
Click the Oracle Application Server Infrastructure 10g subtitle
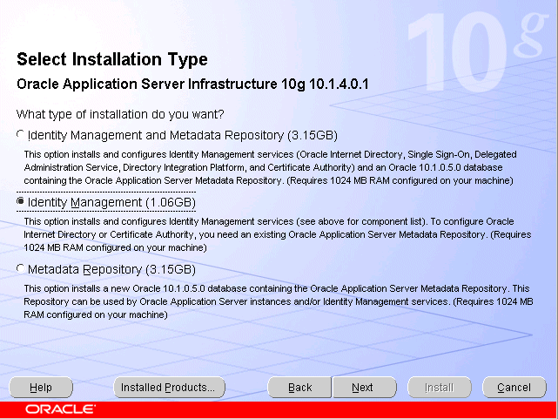click(x=192, y=84)
